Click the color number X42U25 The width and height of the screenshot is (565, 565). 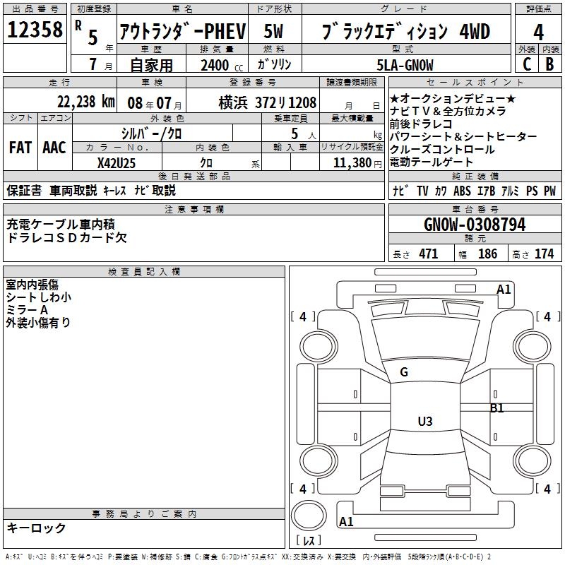pyautogui.click(x=117, y=163)
